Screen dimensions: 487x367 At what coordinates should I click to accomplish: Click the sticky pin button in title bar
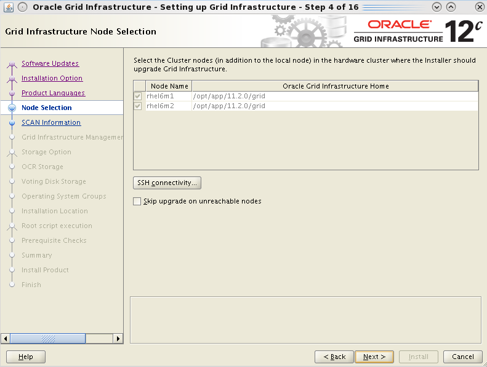(x=22, y=7)
